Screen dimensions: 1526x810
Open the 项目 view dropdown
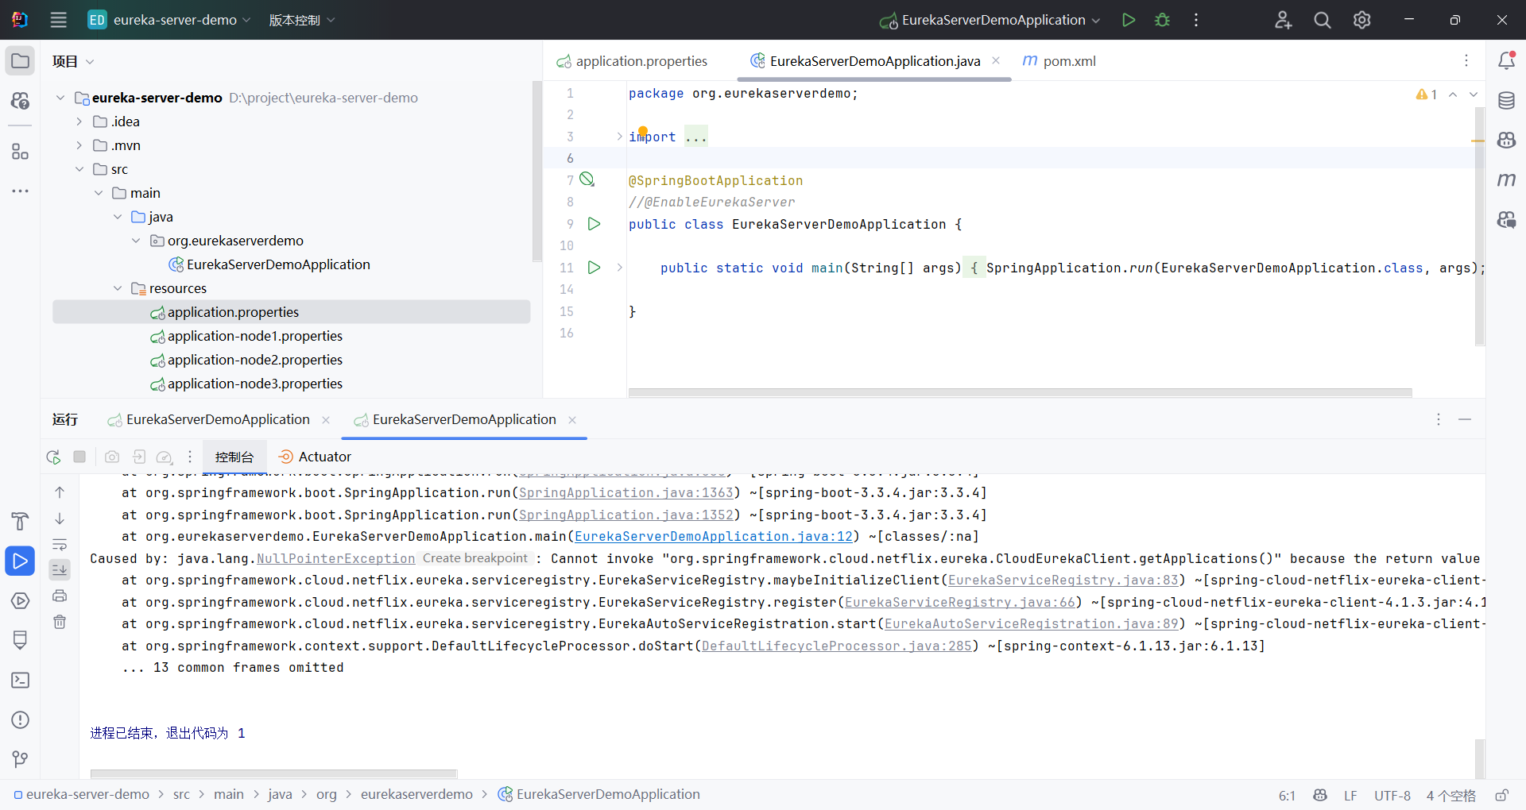click(73, 61)
